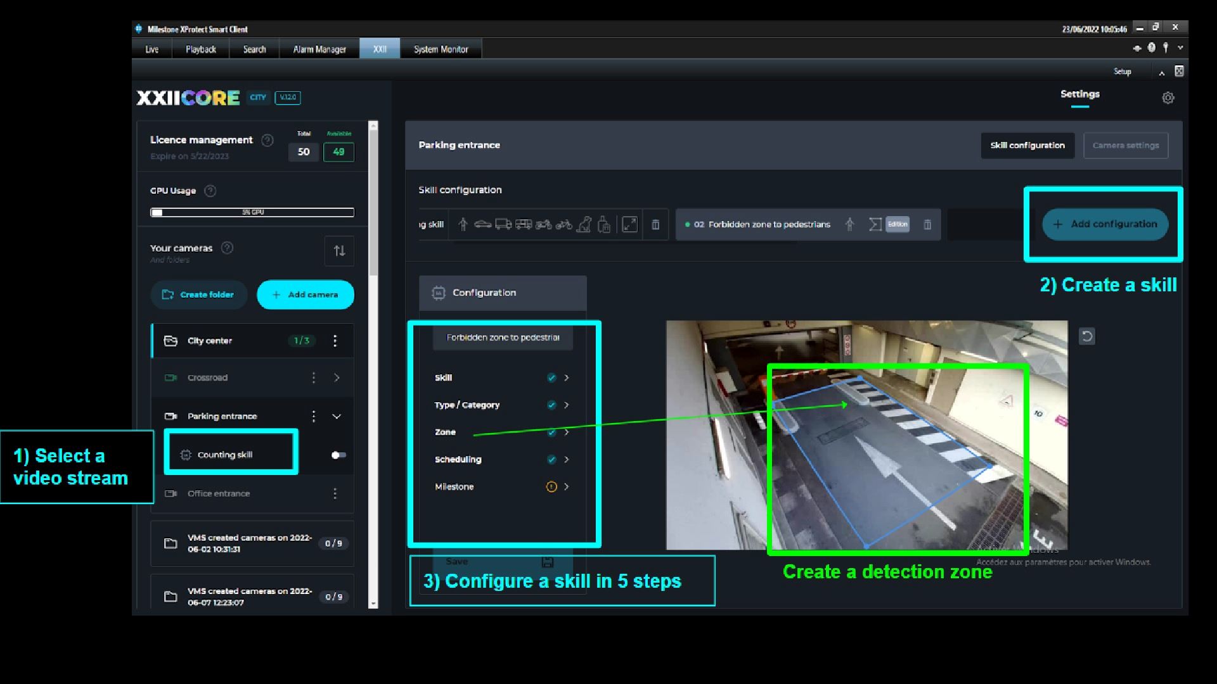The image size is (1217, 684).
Task: Open the Settings tab heading
Action: pos(1080,94)
